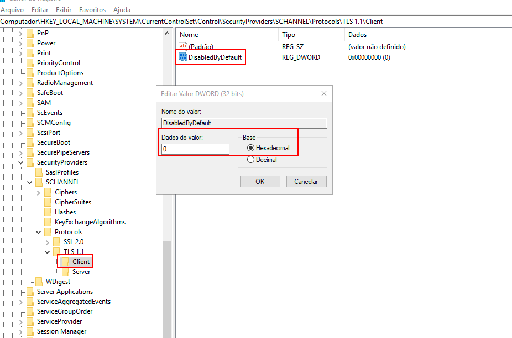512x338 pixels.
Task: Expand the RadioManagement tree node
Action: tap(21, 83)
